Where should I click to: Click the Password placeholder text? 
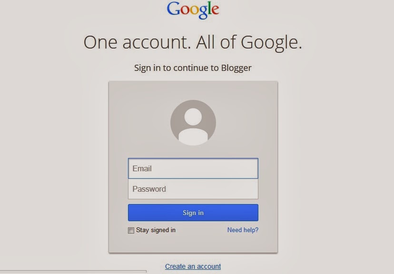(149, 189)
